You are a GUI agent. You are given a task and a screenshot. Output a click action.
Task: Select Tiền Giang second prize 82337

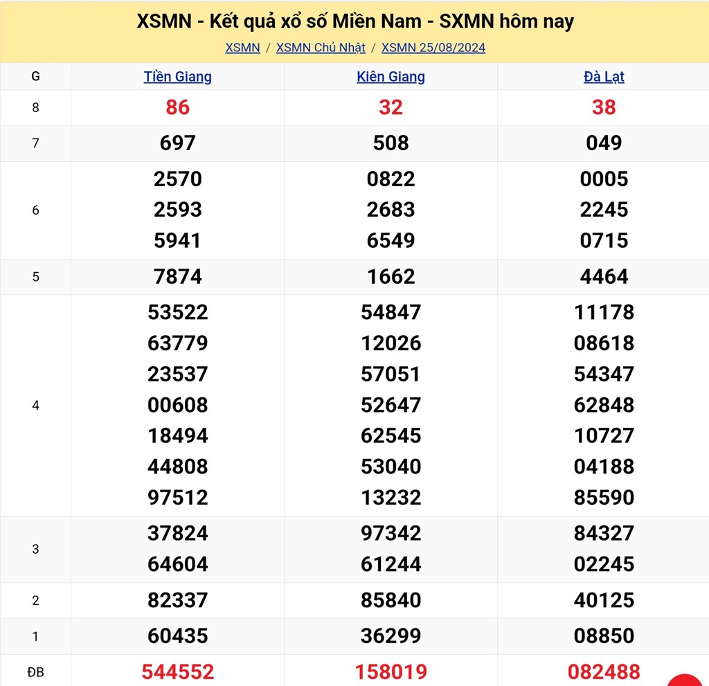click(178, 600)
